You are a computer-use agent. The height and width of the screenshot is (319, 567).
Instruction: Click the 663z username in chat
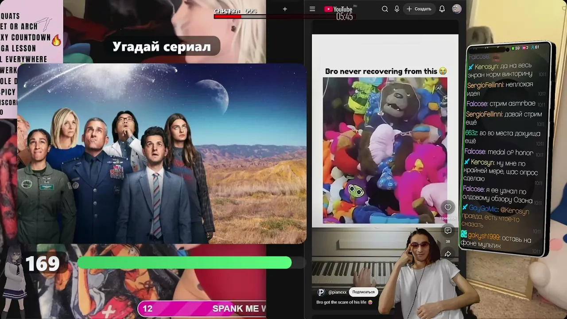(471, 133)
